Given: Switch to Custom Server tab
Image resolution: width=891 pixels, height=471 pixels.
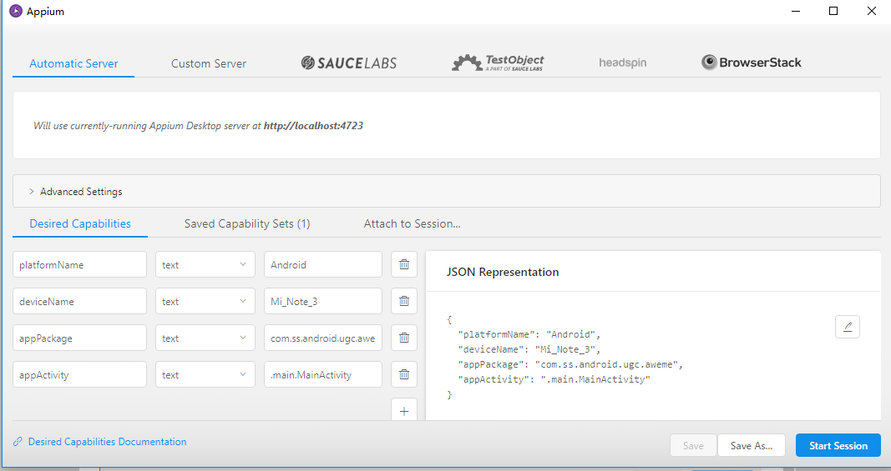Looking at the screenshot, I should pyautogui.click(x=209, y=63).
